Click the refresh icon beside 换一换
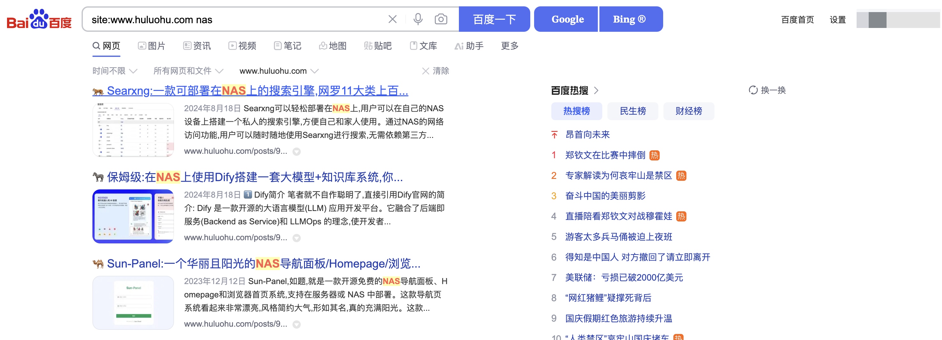Viewport: 942px width, 340px height. pos(753,90)
